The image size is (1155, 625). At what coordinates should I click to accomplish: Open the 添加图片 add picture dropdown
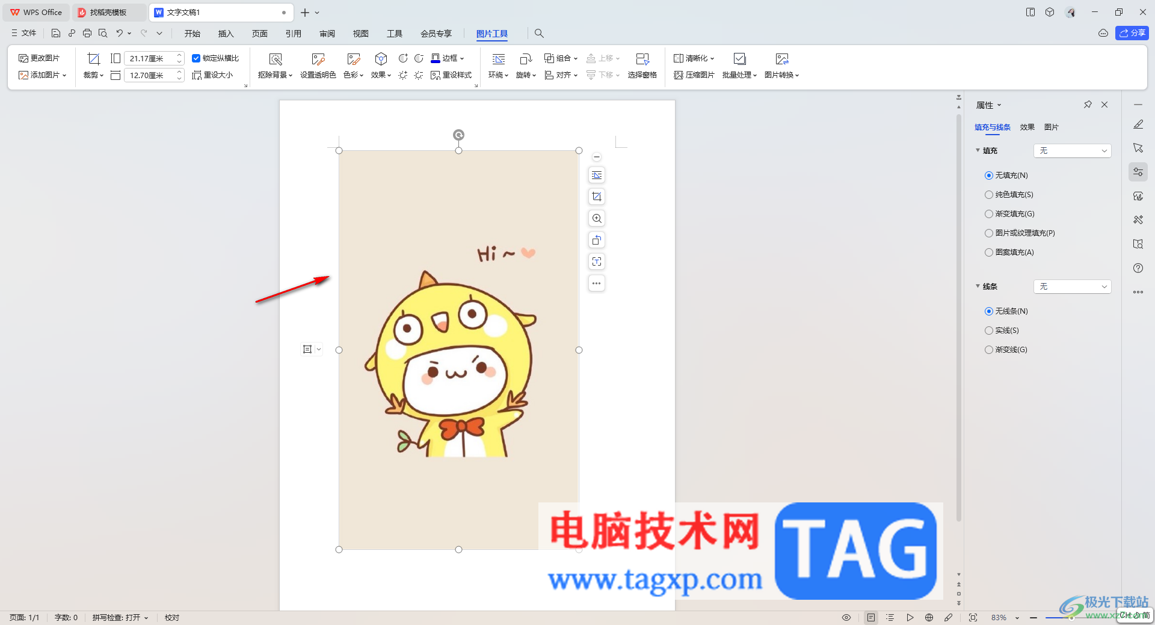43,75
